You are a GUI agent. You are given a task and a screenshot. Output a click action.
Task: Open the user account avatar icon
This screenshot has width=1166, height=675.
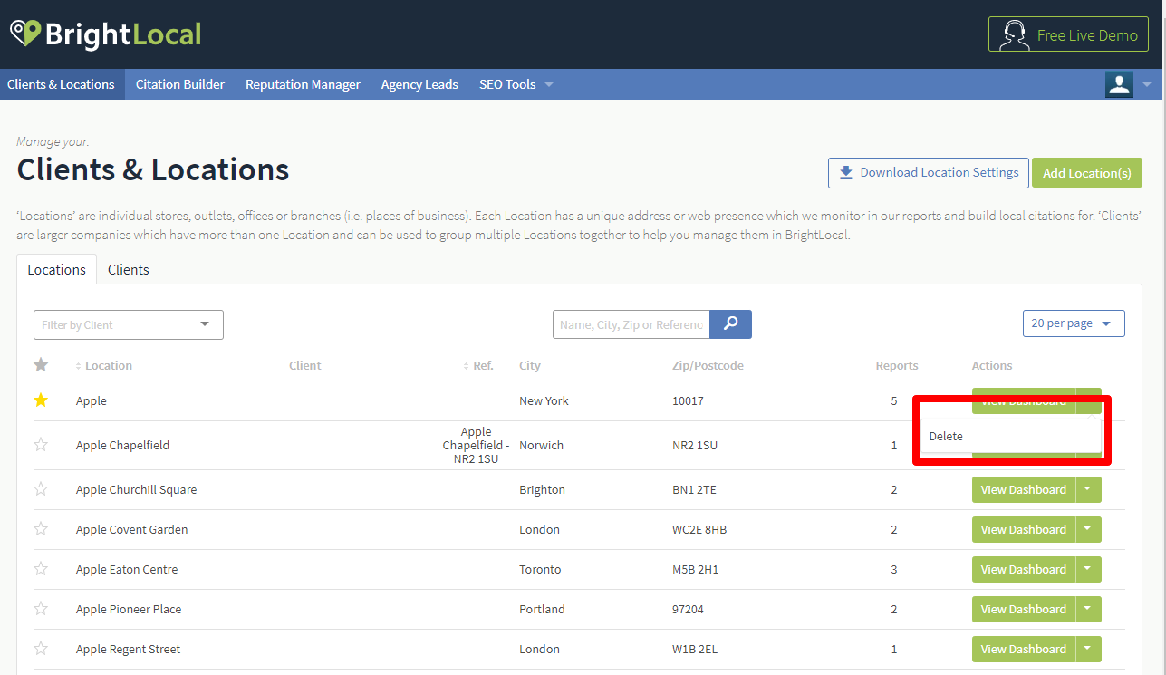click(x=1119, y=84)
